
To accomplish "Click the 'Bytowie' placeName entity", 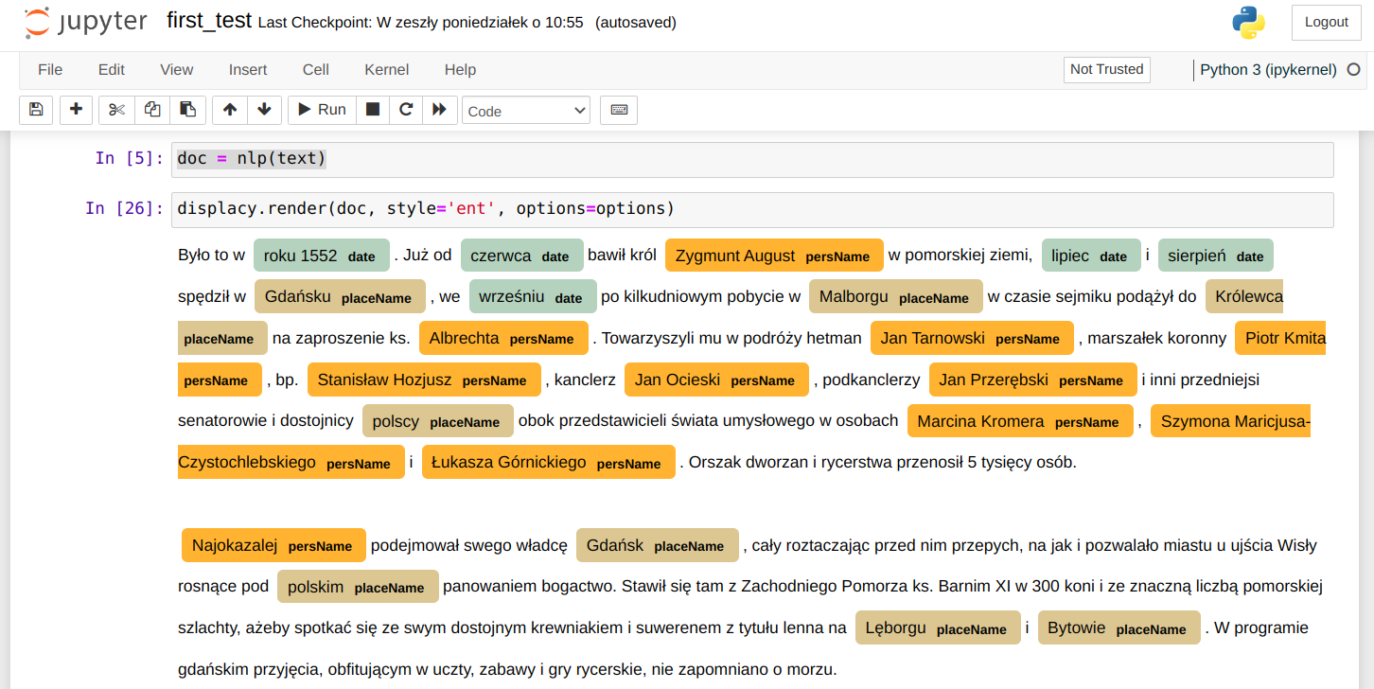I will [x=1119, y=627].
